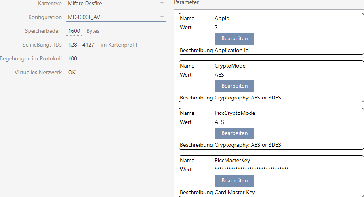
Task: Open the Kartentyp dropdown showing Mifare Desfire
Action: click(115, 4)
